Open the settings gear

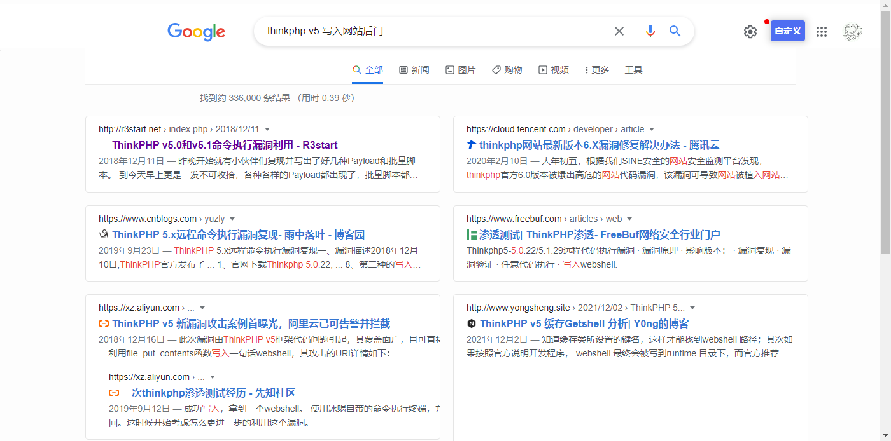750,32
